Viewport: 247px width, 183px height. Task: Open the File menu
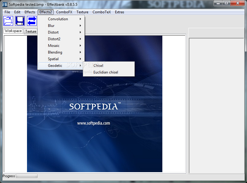click(7, 12)
